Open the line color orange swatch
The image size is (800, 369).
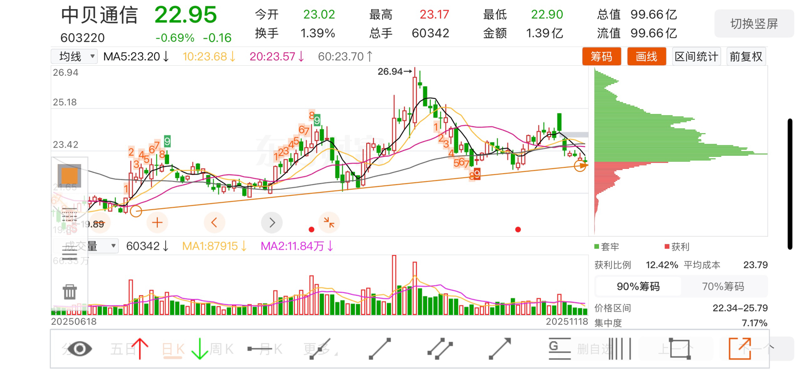[x=69, y=175]
